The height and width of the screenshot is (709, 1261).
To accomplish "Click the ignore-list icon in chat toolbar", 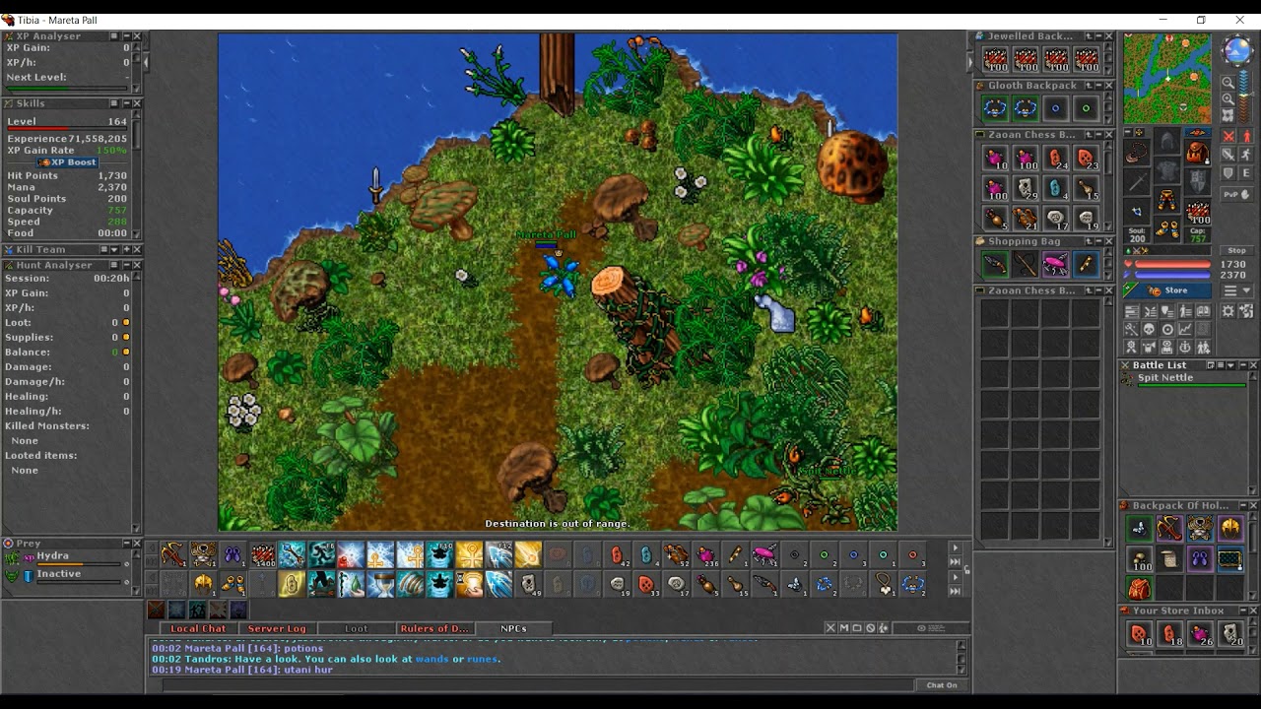I will pyautogui.click(x=870, y=627).
